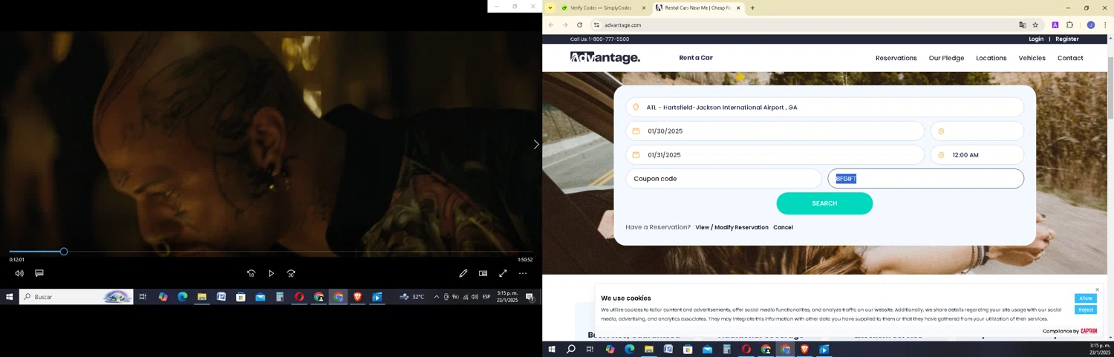Viewport: 1114px width, 357px height.
Task: Allow cookies on the banner
Action: click(x=1085, y=298)
